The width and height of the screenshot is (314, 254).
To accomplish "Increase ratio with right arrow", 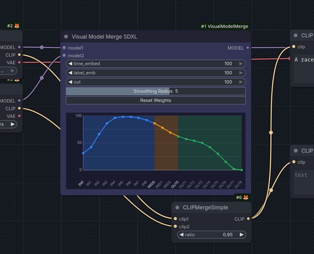I will coord(242,234).
